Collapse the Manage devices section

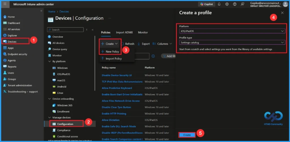49,117
